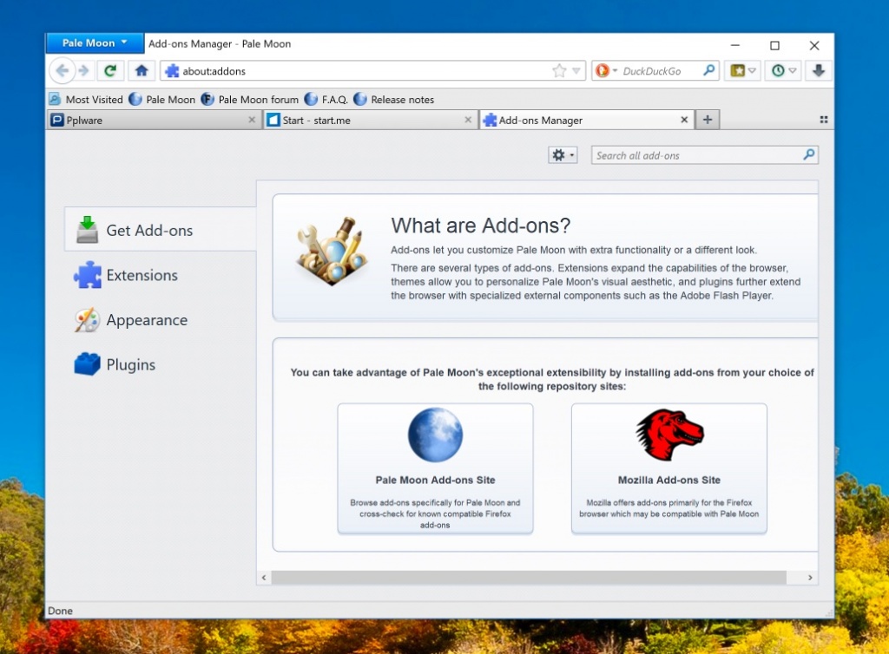Go back using the back arrow

click(x=63, y=70)
